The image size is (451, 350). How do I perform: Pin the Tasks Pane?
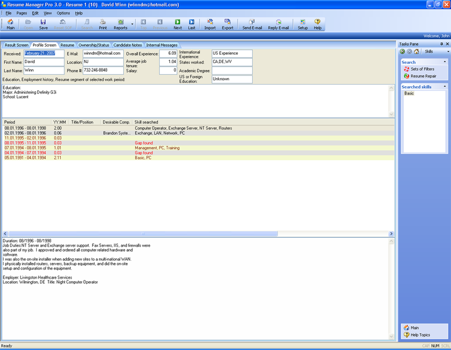click(441, 44)
